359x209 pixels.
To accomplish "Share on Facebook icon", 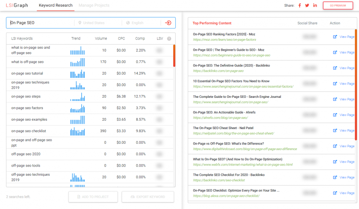I will pos(300,6).
